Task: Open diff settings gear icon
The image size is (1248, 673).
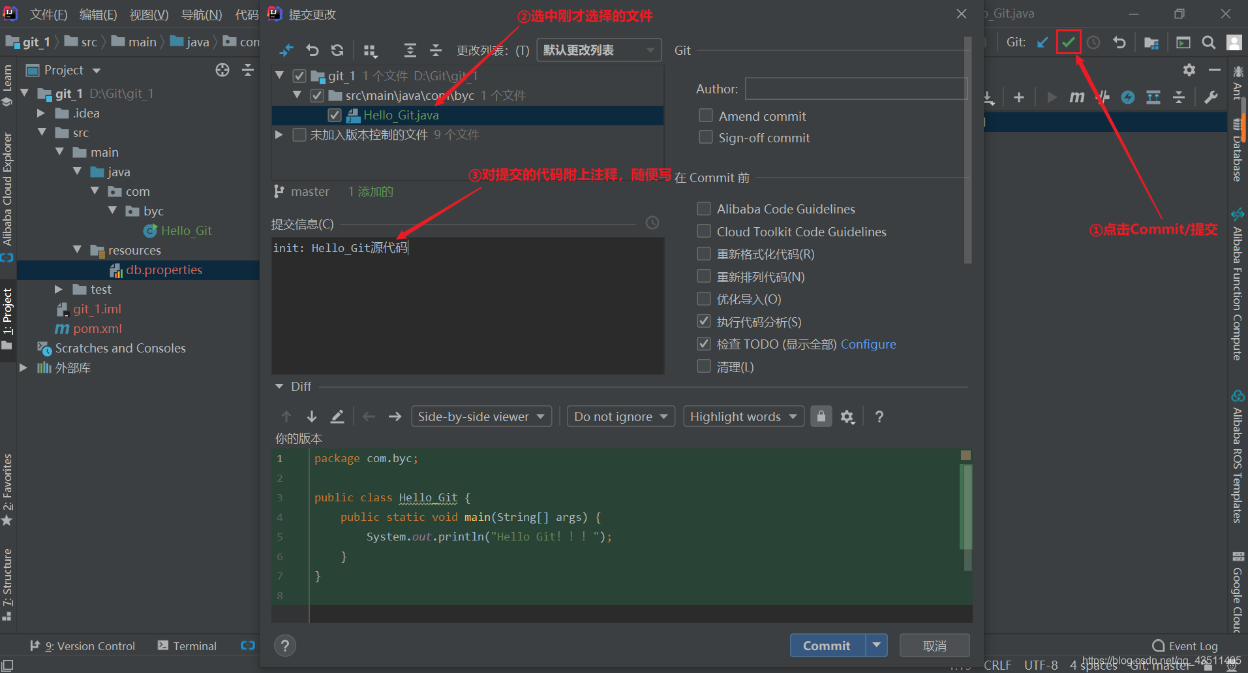Action: click(x=847, y=416)
